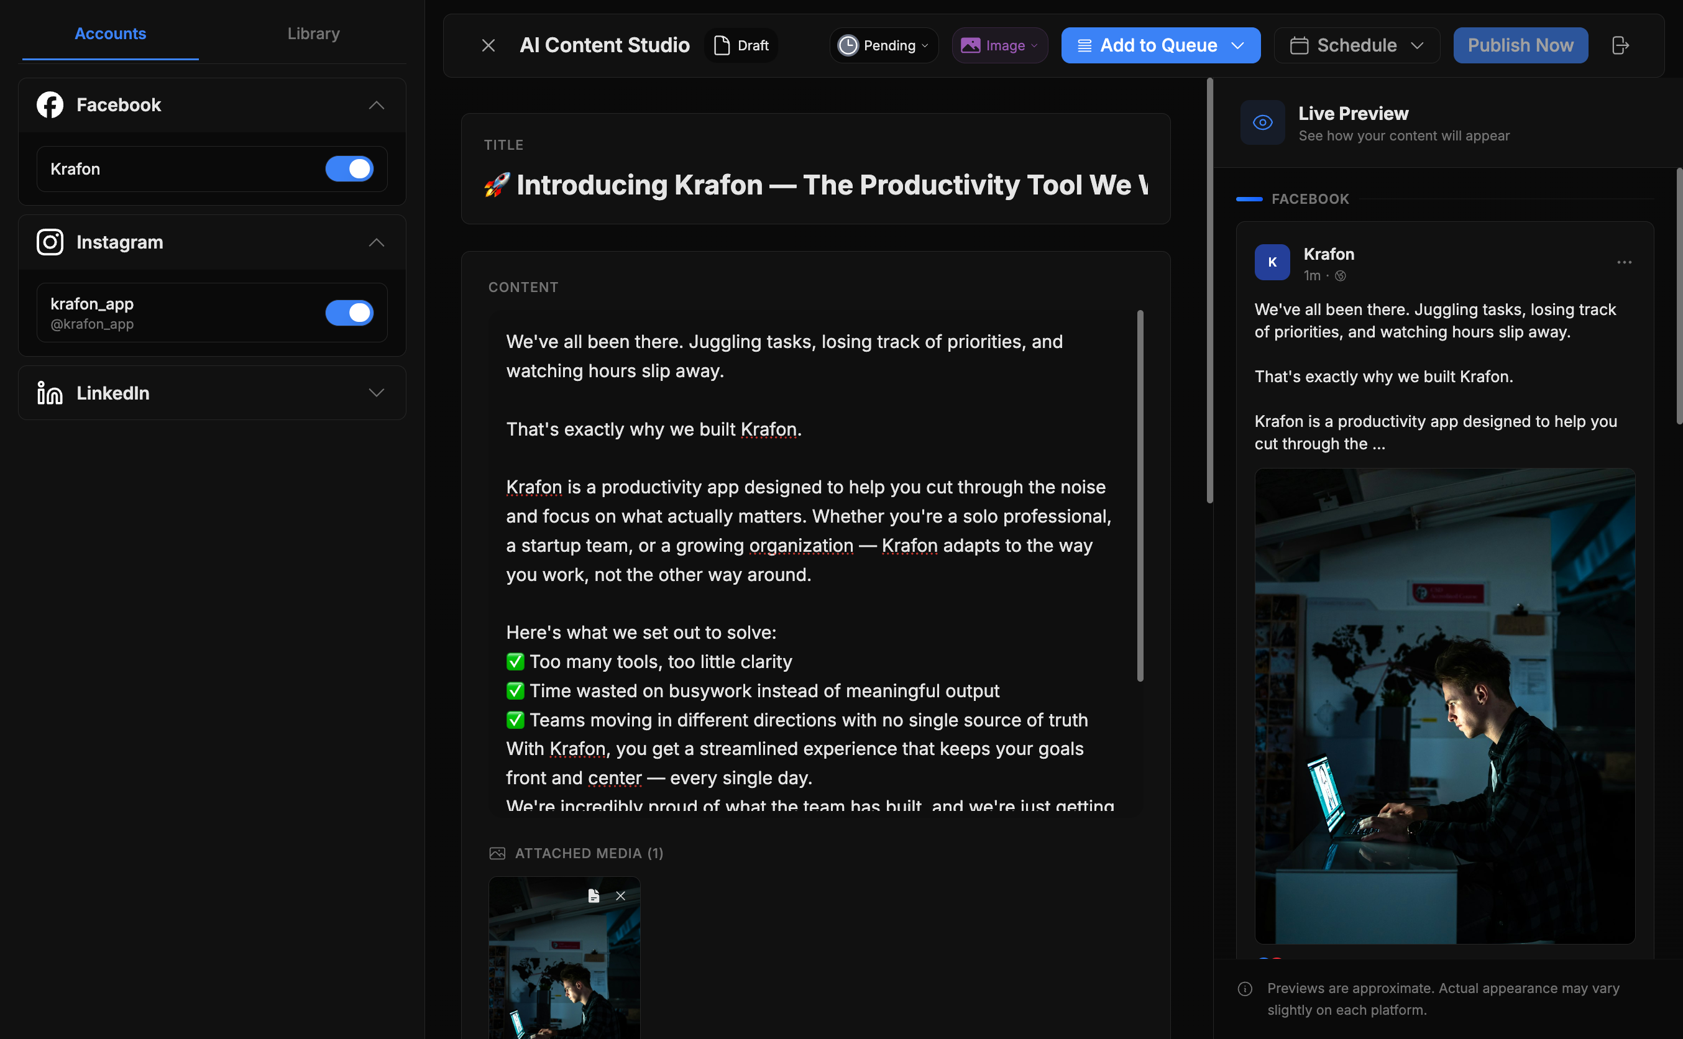The width and height of the screenshot is (1683, 1039).
Task: Click the Publish Now button
Action: coord(1520,45)
